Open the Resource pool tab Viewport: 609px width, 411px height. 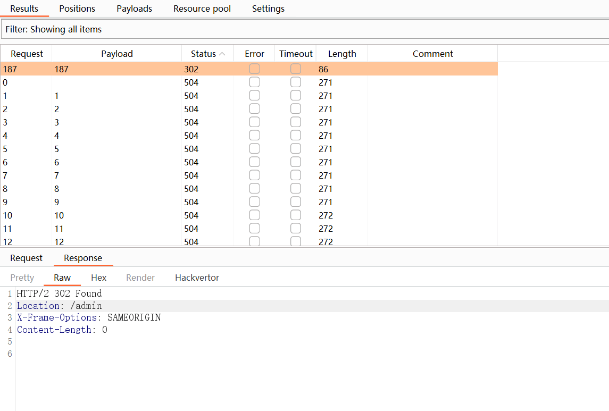click(202, 9)
